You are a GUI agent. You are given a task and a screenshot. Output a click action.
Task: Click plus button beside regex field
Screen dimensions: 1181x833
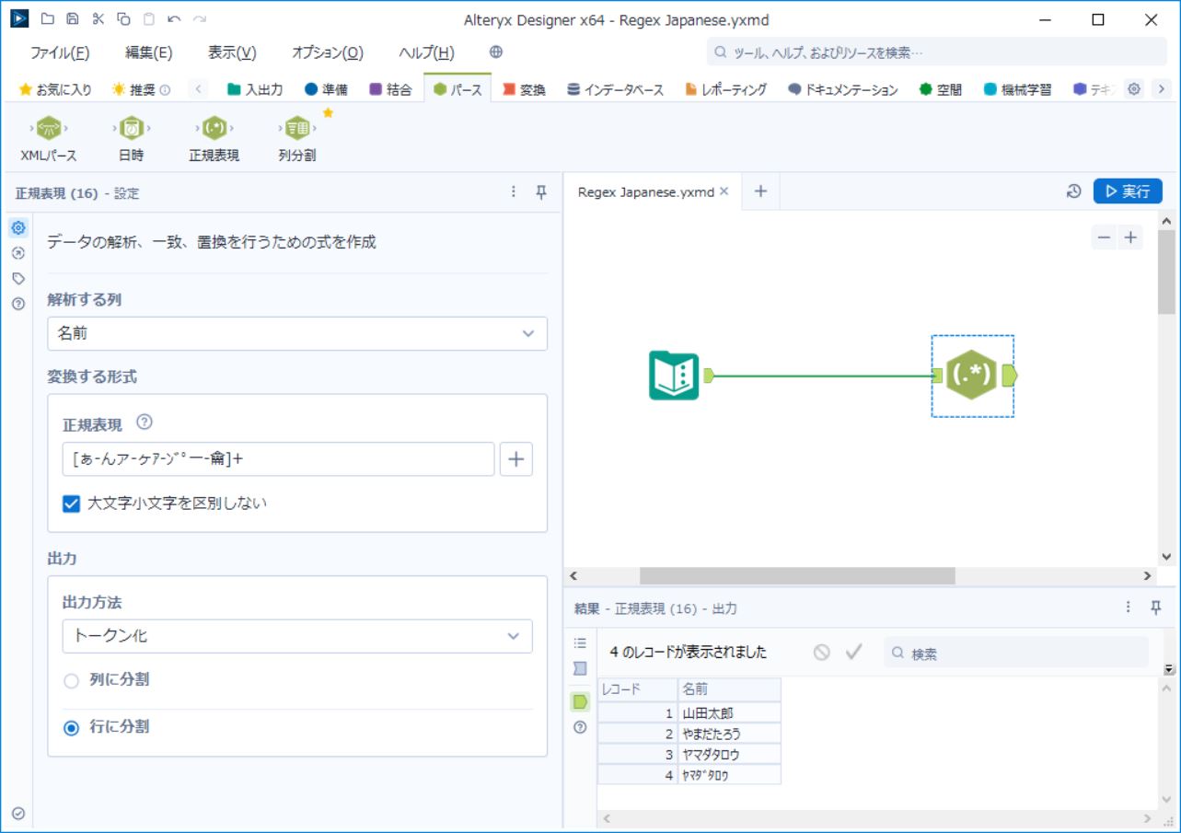point(515,459)
